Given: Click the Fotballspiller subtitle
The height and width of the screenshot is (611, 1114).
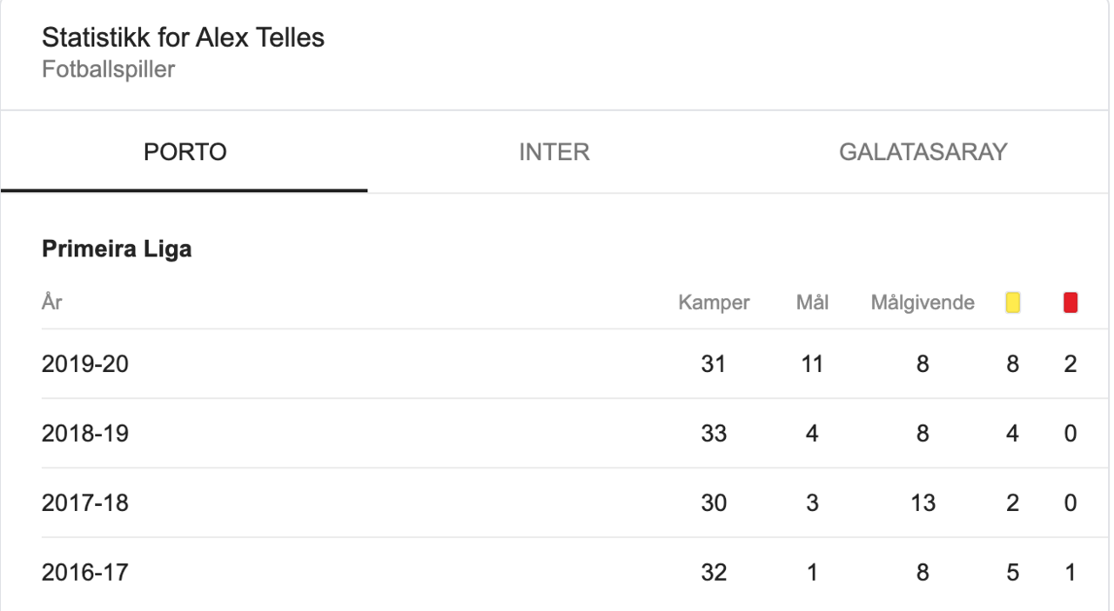Looking at the screenshot, I should 108,70.
